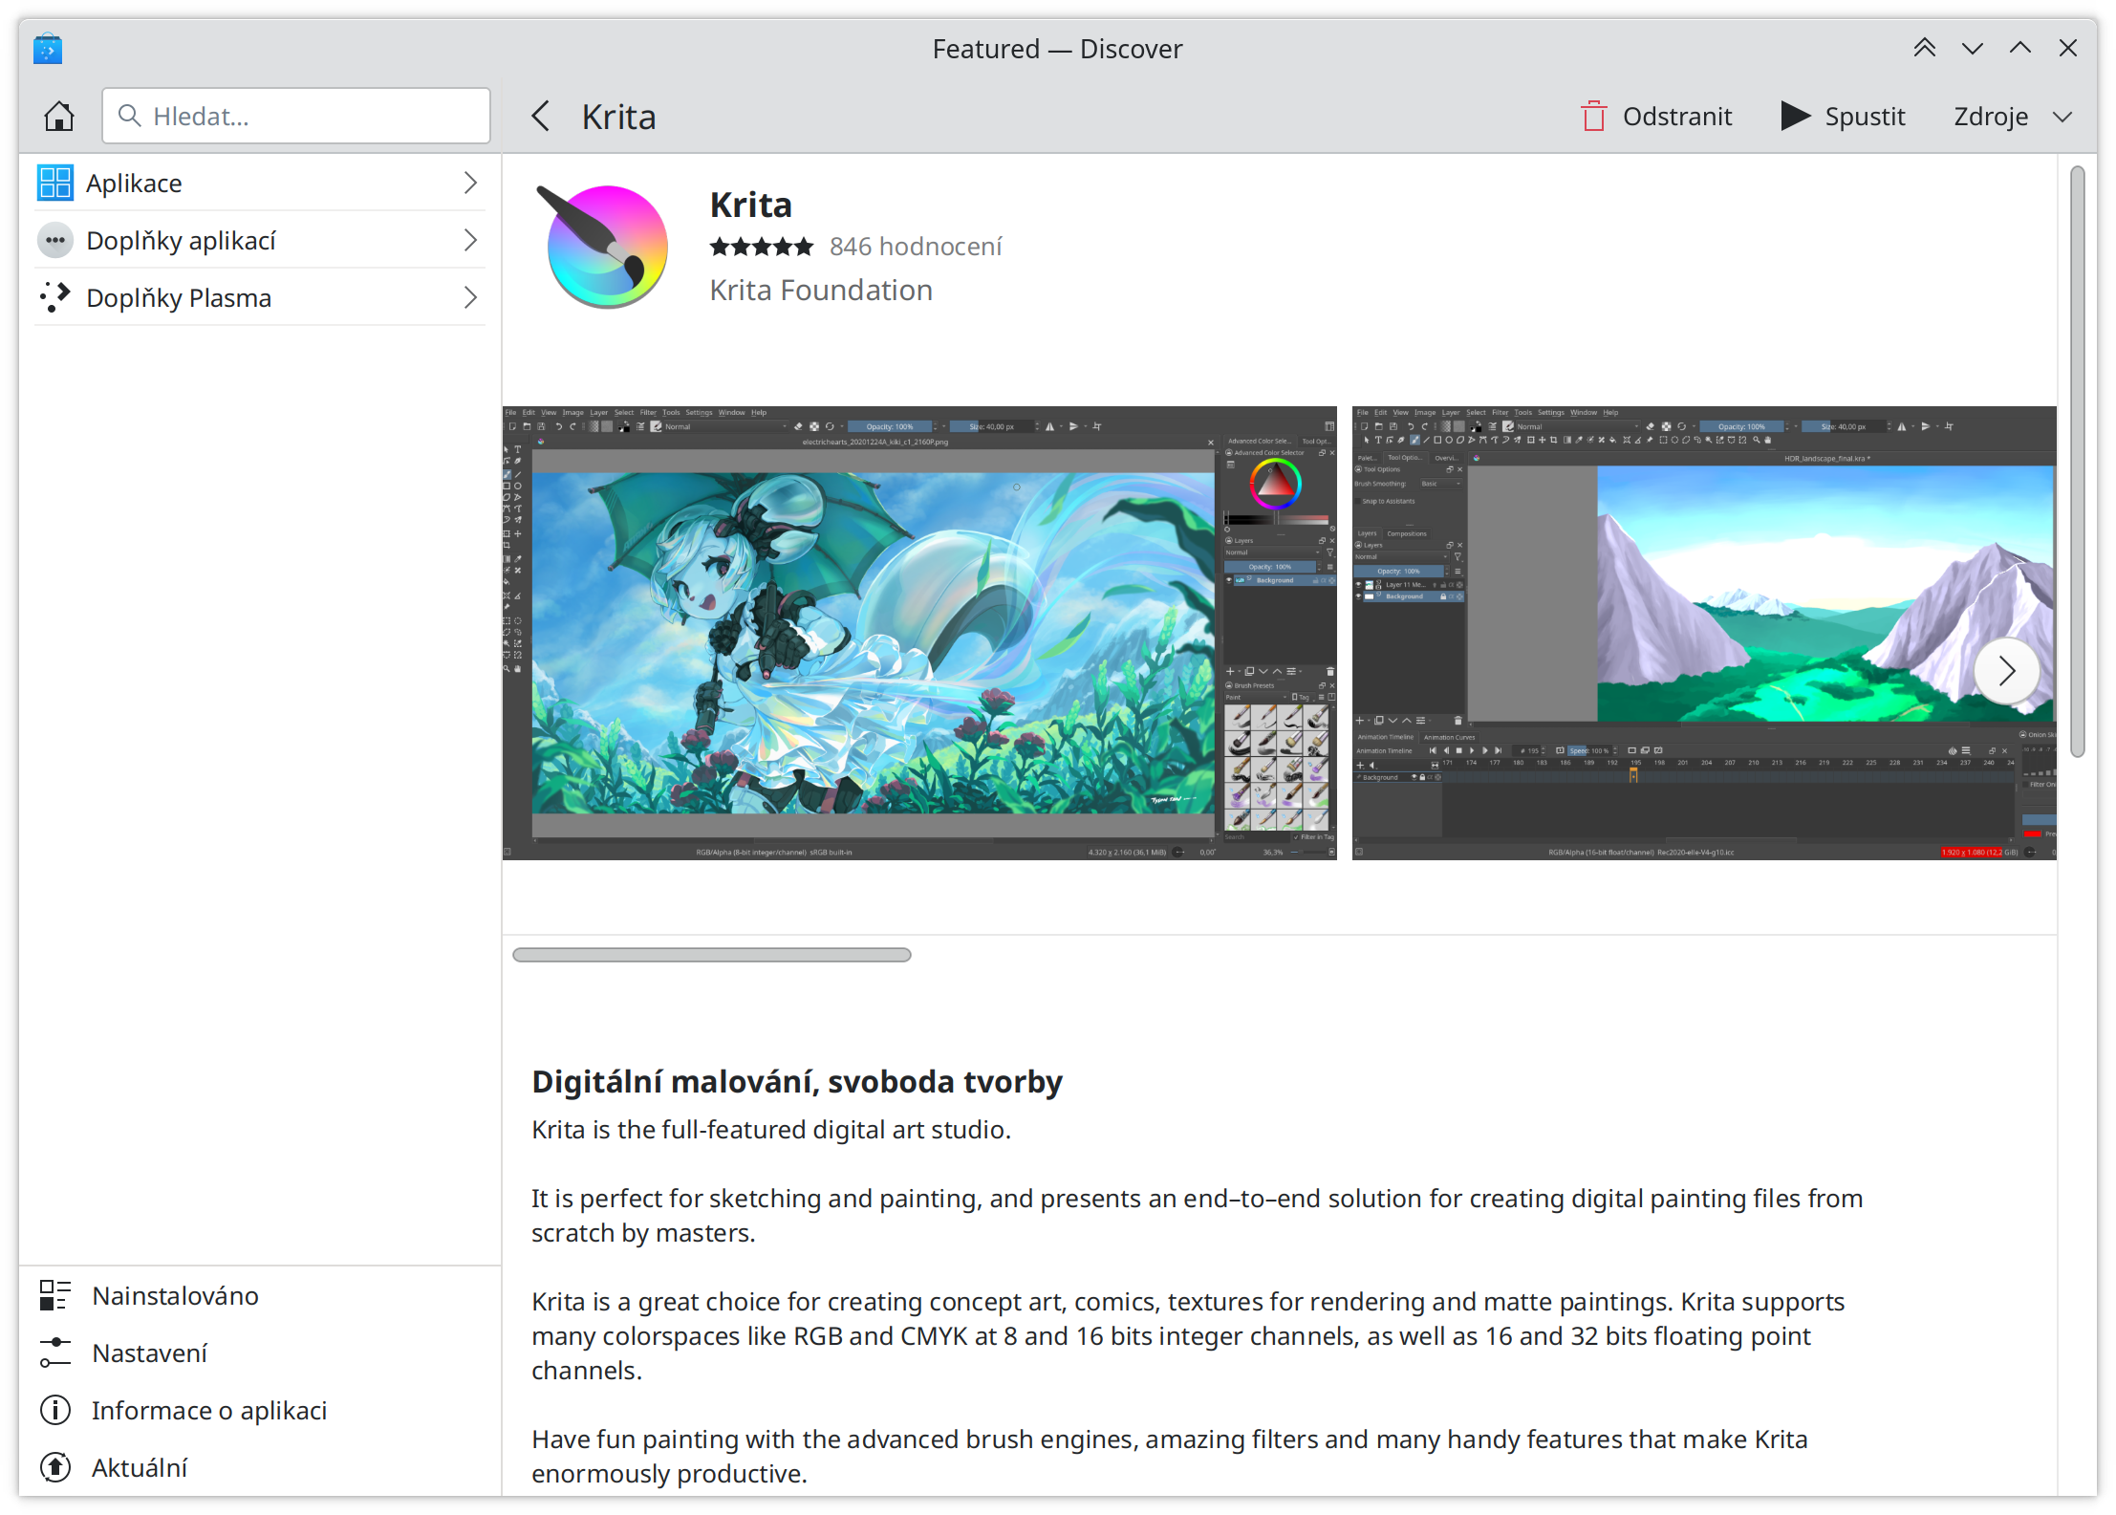This screenshot has height=1515, width=2116.
Task: Click the Aplikace grid icon
Action: click(55, 183)
